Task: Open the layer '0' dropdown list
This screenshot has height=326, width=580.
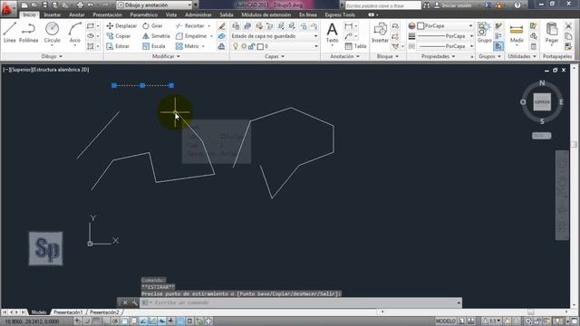Action: tap(287, 46)
